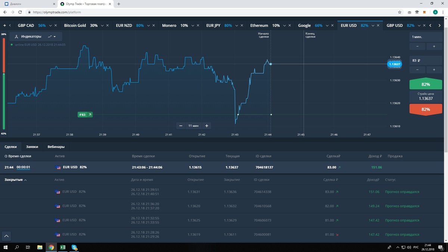Switch to the Bitcoin Gold tab

pos(75,25)
